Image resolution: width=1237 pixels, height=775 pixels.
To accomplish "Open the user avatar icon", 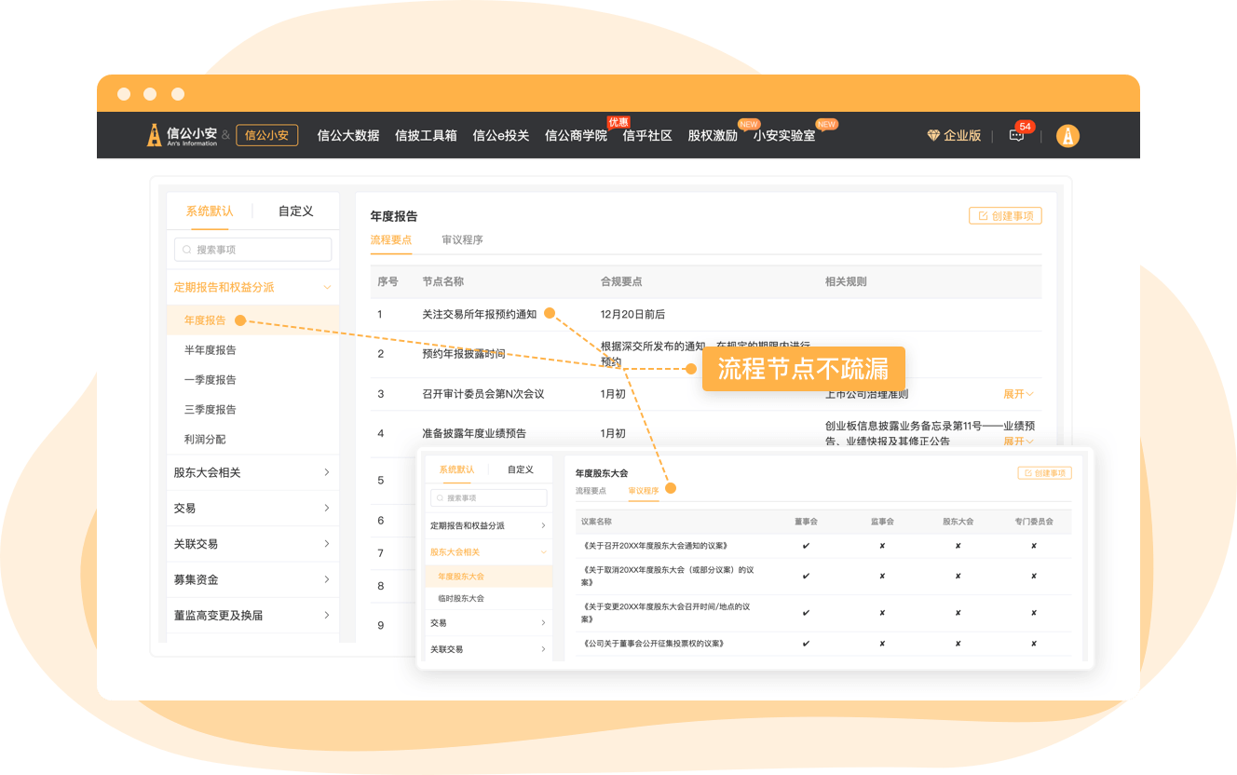I will click(1067, 136).
